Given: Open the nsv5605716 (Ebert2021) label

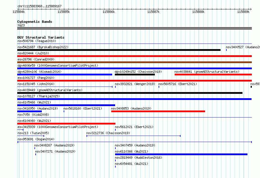Looking at the screenshot, I should (x=178, y=84).
